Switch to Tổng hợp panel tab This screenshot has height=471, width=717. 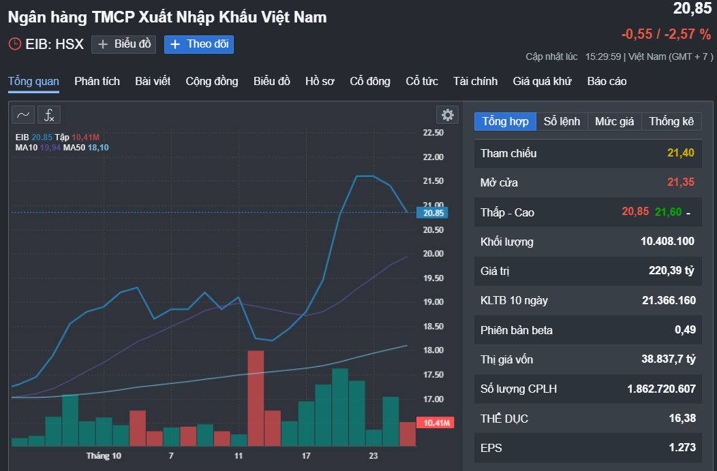pyautogui.click(x=505, y=121)
